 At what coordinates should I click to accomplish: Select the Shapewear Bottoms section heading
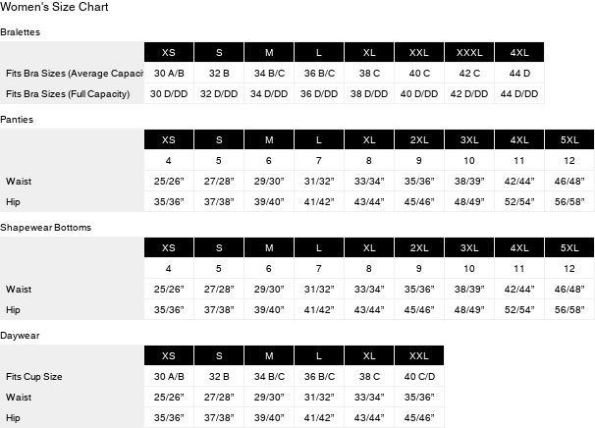point(46,227)
